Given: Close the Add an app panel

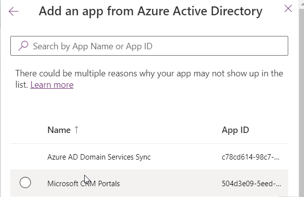Looking at the screenshot, I should tap(288, 8).
